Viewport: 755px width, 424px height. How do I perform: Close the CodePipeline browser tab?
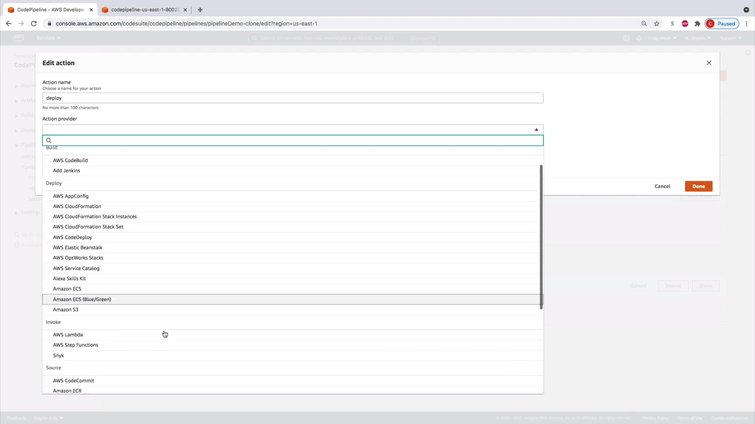coord(91,10)
